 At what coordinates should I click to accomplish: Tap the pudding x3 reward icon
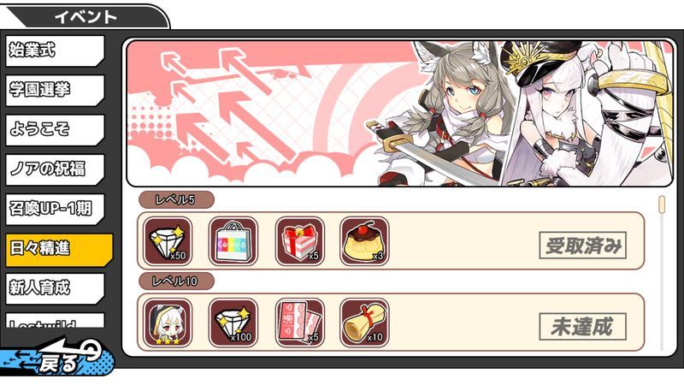[364, 241]
